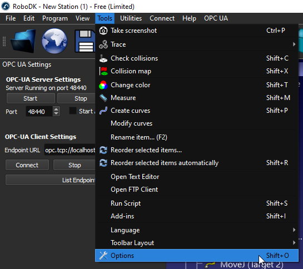This screenshot has height=269, width=303.
Task: Click 'OPC-UA Client Settings' heading
Action: pyautogui.click(x=41, y=137)
